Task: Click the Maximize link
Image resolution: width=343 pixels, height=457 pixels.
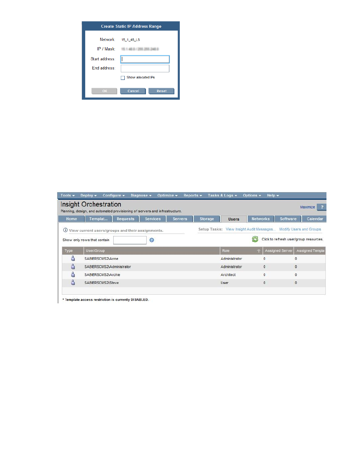Action: (x=307, y=207)
